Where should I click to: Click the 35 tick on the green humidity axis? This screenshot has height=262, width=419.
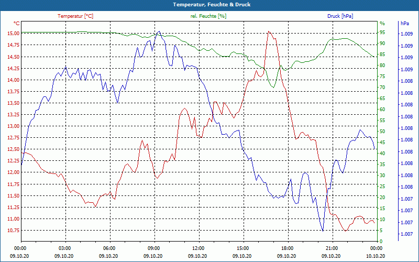(x=382, y=165)
